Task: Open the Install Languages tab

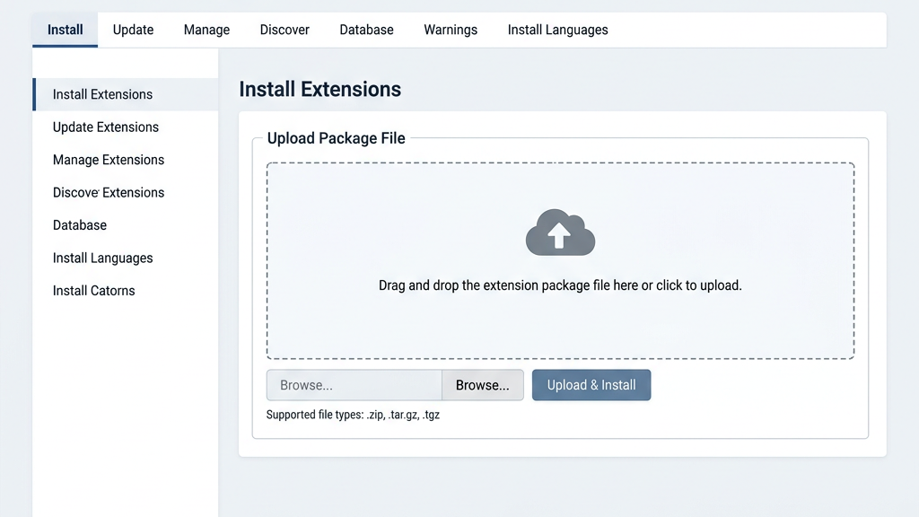Action: click(557, 29)
